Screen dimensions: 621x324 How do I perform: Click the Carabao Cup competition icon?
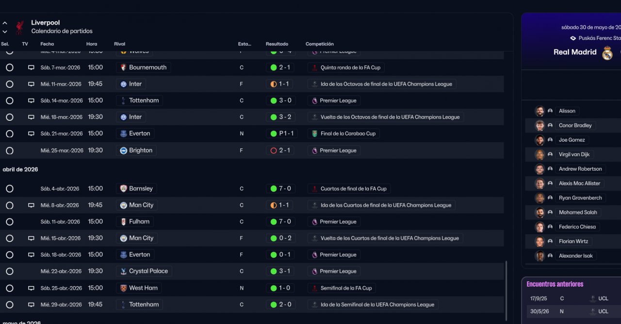pos(315,134)
